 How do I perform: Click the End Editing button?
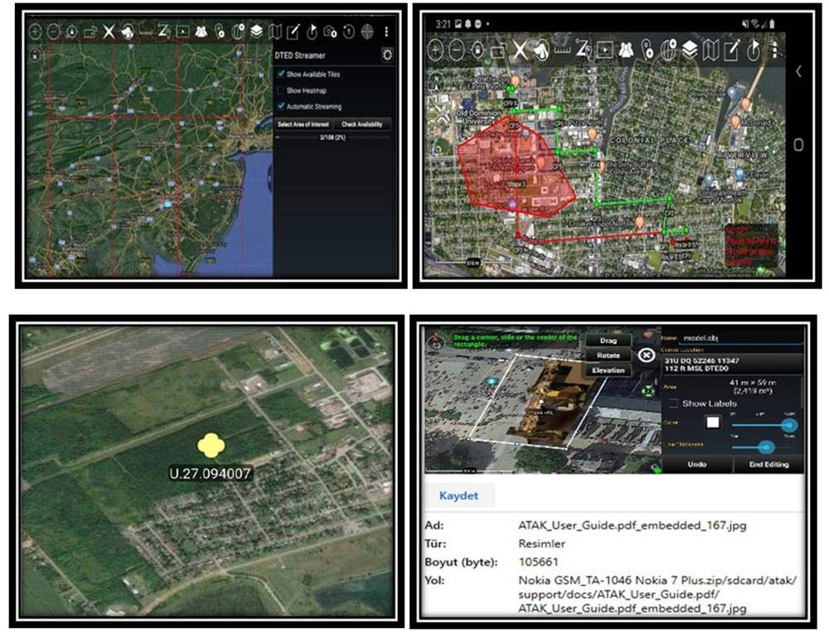[768, 464]
